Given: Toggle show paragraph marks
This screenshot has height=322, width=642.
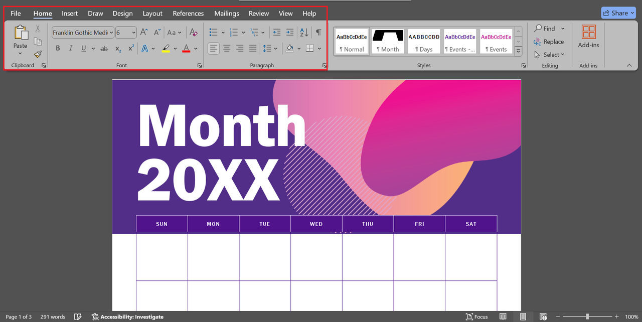Looking at the screenshot, I should coord(318,32).
